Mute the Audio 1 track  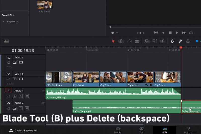[27, 96]
